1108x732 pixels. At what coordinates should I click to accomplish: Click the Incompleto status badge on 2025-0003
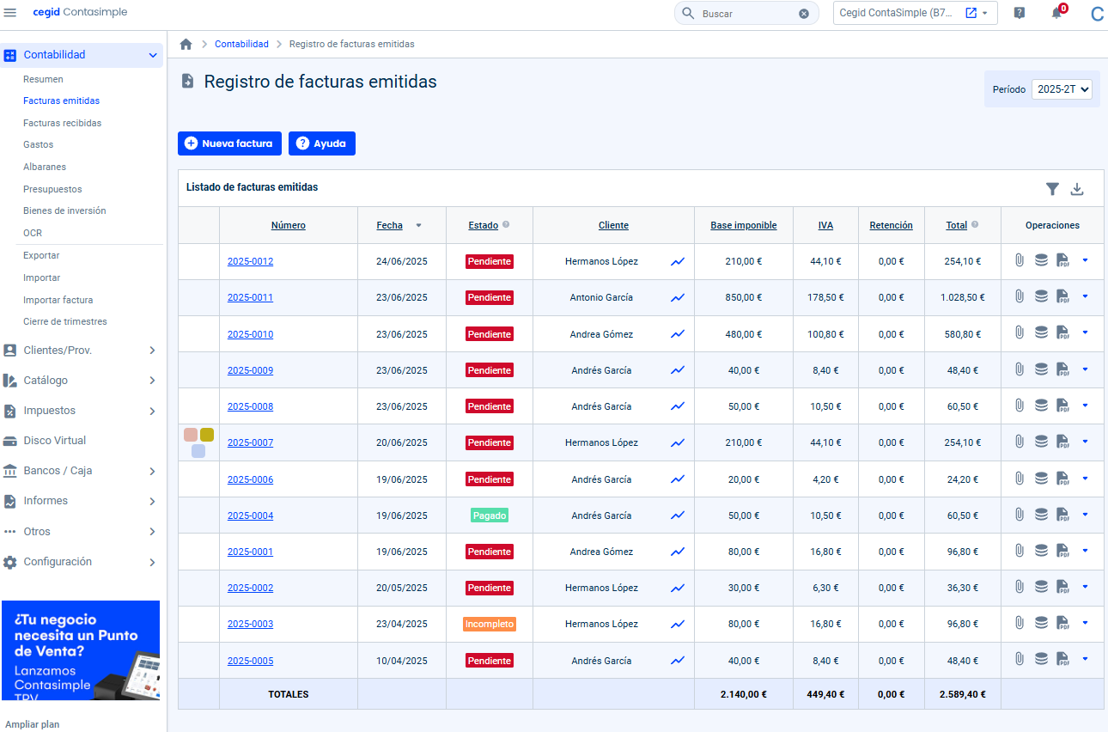click(x=490, y=624)
